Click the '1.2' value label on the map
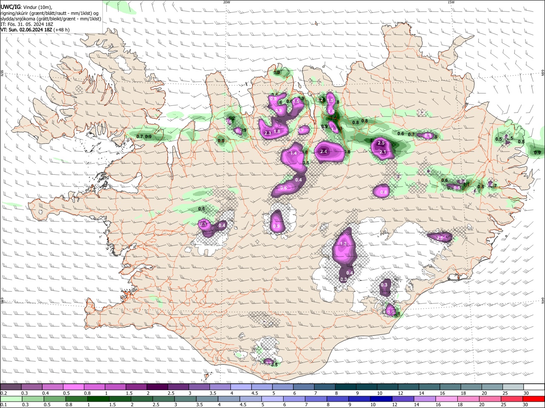 click(232, 119)
